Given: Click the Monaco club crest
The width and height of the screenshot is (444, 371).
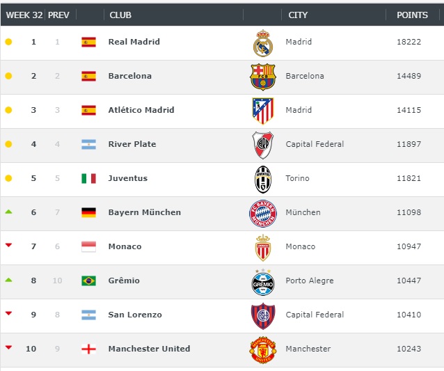Looking at the screenshot, I should pyautogui.click(x=263, y=248).
